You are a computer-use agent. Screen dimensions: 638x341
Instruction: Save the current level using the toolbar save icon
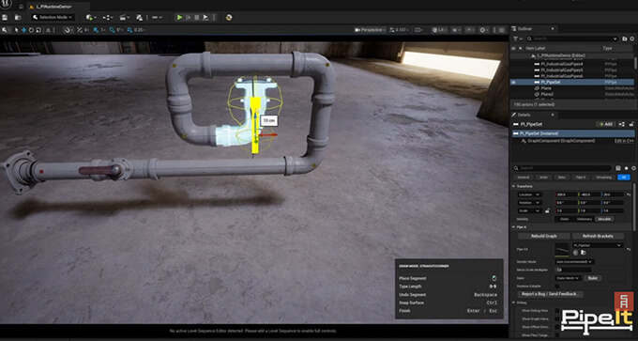(x=5, y=18)
